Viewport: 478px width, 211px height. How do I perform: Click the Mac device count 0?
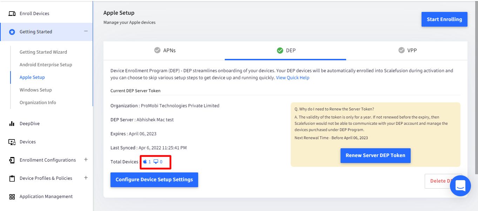click(161, 162)
